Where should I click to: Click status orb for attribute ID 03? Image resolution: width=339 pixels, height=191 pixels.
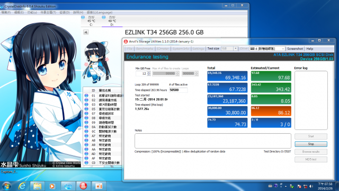click(86, 105)
